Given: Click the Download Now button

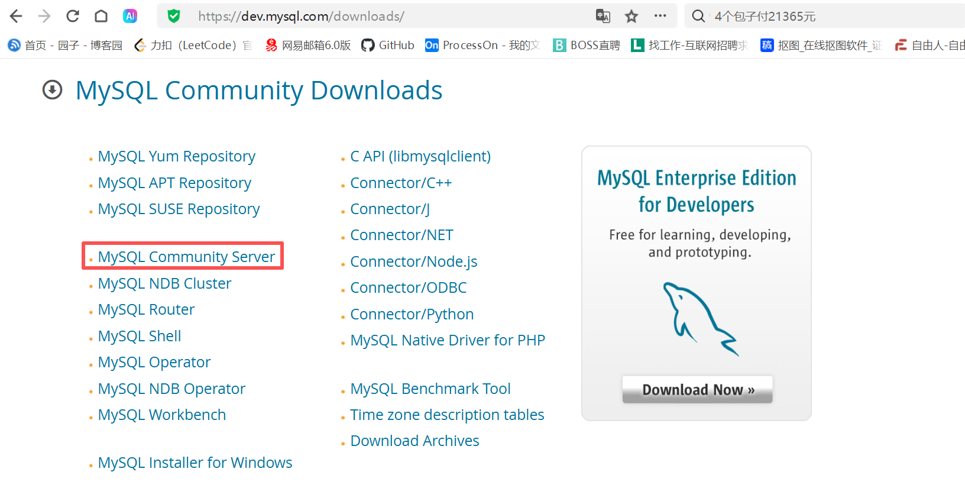Looking at the screenshot, I should (x=698, y=390).
